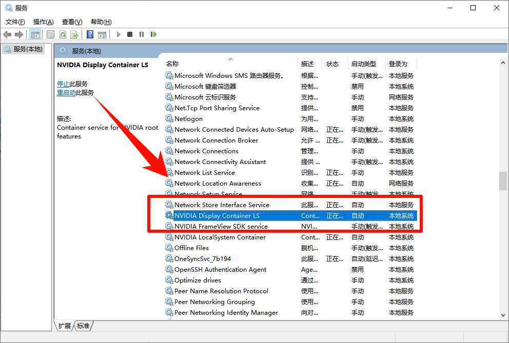Image resolution: width=509 pixels, height=343 pixels.
Task: Select NVIDIA LocalSystem Container service
Action: 290,237
